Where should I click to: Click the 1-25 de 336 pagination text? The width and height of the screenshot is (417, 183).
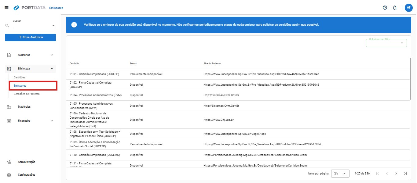[x=362, y=174]
